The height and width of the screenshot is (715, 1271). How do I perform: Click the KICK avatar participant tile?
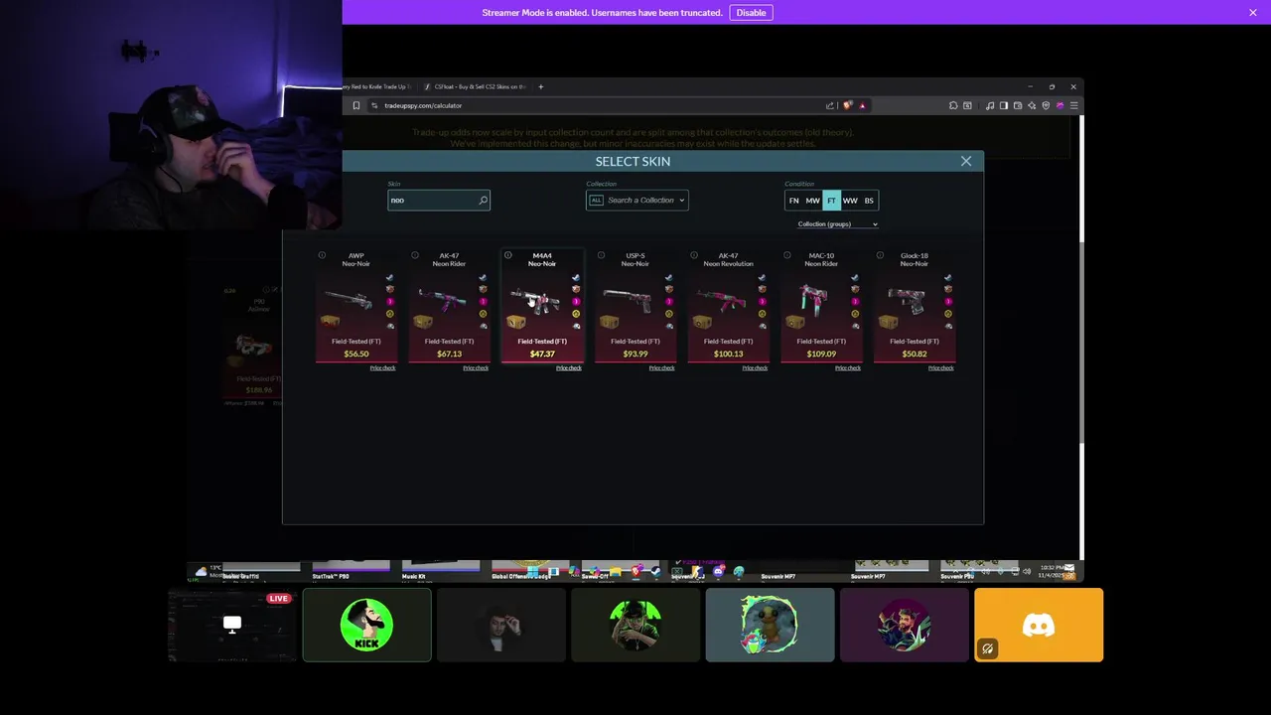(367, 625)
